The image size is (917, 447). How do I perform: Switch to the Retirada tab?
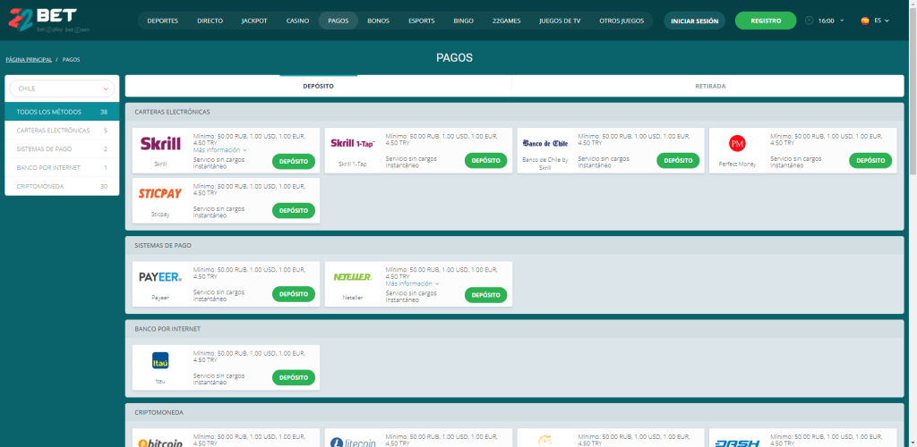pos(709,86)
